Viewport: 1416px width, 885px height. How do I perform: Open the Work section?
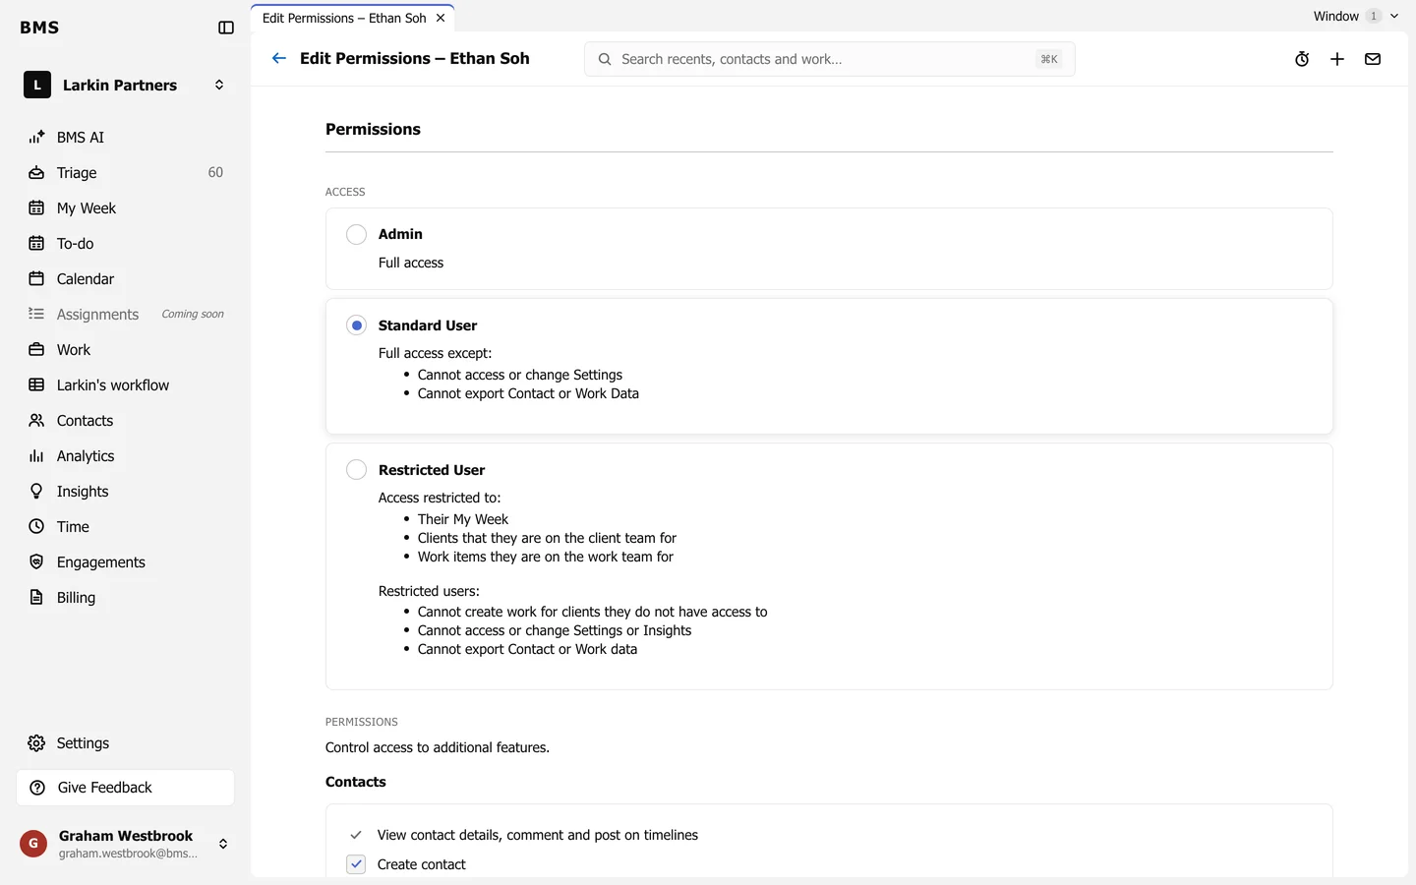click(x=126, y=349)
